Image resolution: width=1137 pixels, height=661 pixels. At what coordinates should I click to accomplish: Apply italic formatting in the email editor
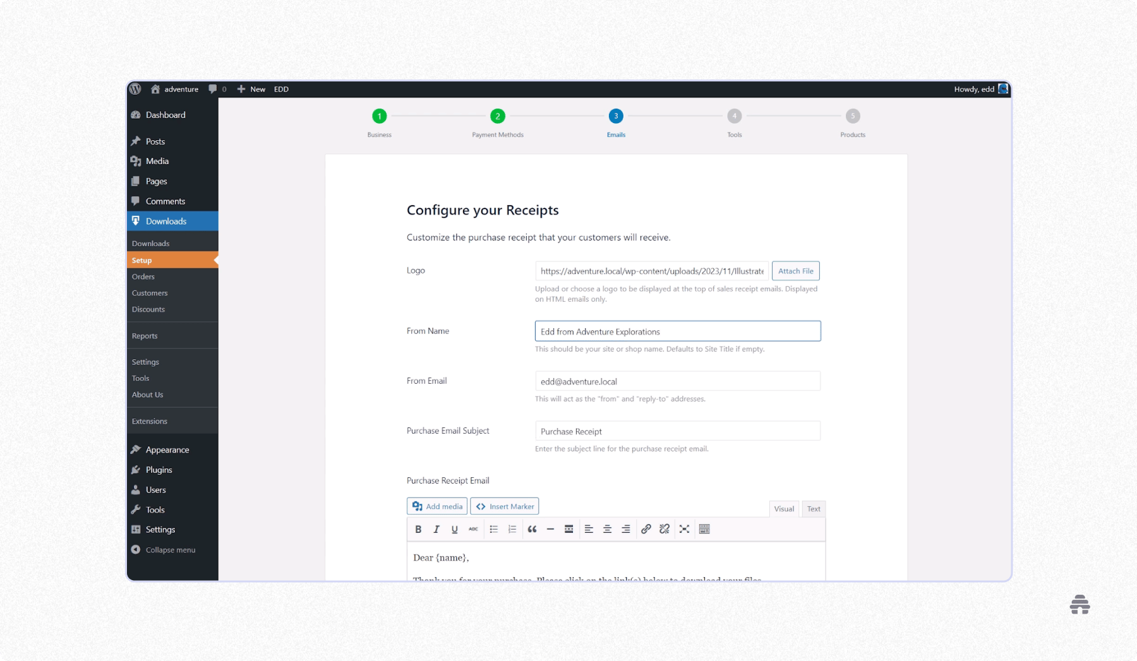(x=436, y=529)
